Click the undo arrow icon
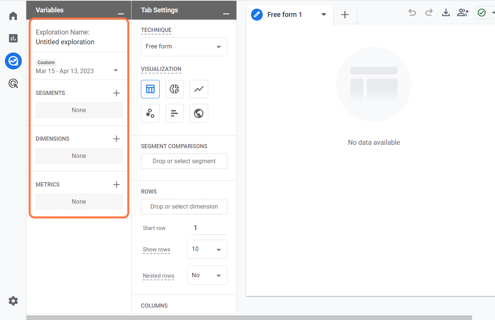The image size is (495, 320). [x=412, y=13]
